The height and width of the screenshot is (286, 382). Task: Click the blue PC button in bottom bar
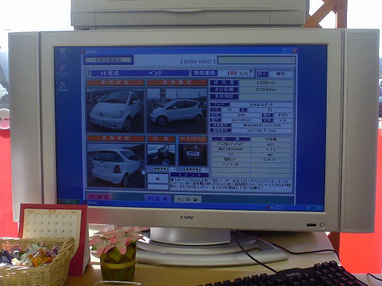tap(157, 199)
